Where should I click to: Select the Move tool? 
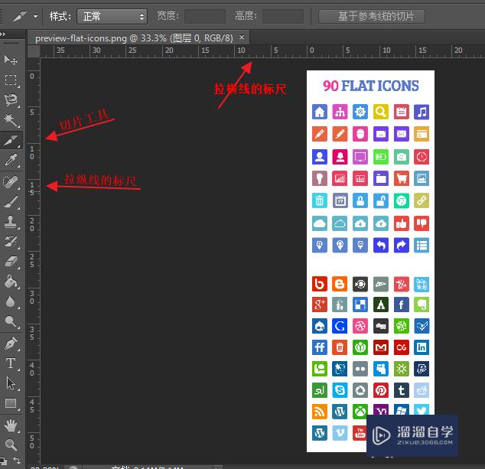click(11, 60)
